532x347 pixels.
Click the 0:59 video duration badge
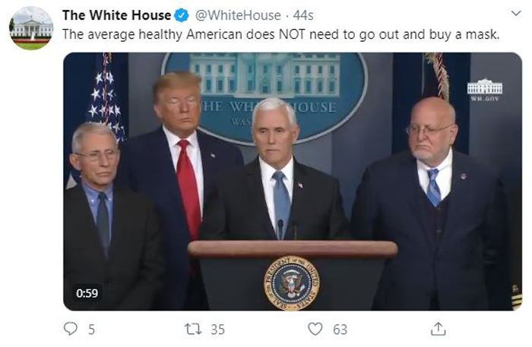87,293
